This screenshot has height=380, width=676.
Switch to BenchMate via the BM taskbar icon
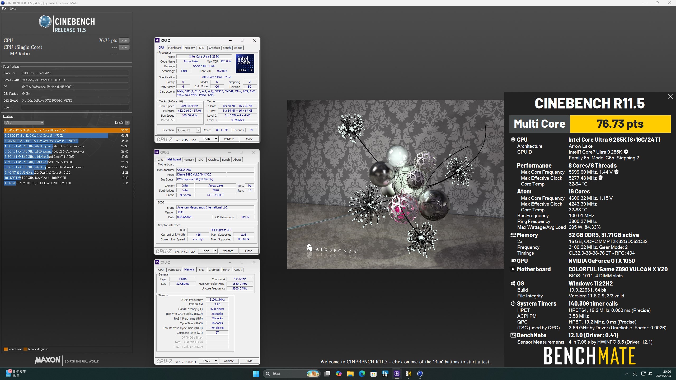tap(409, 374)
